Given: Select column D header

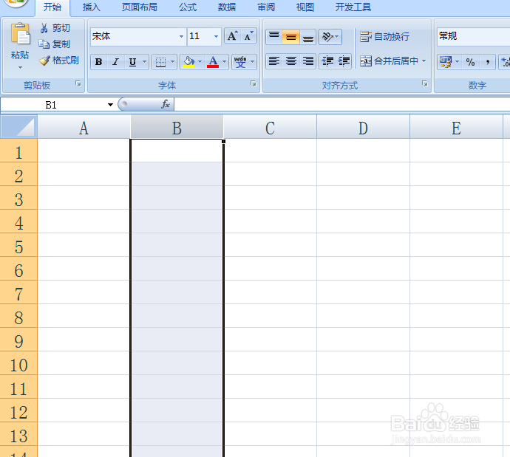Looking at the screenshot, I should (x=364, y=127).
